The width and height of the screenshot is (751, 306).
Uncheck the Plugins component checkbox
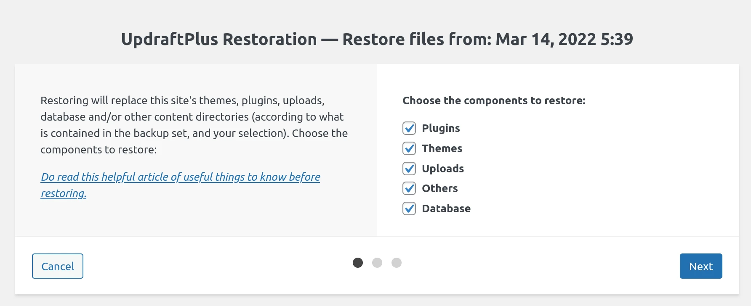click(x=409, y=128)
